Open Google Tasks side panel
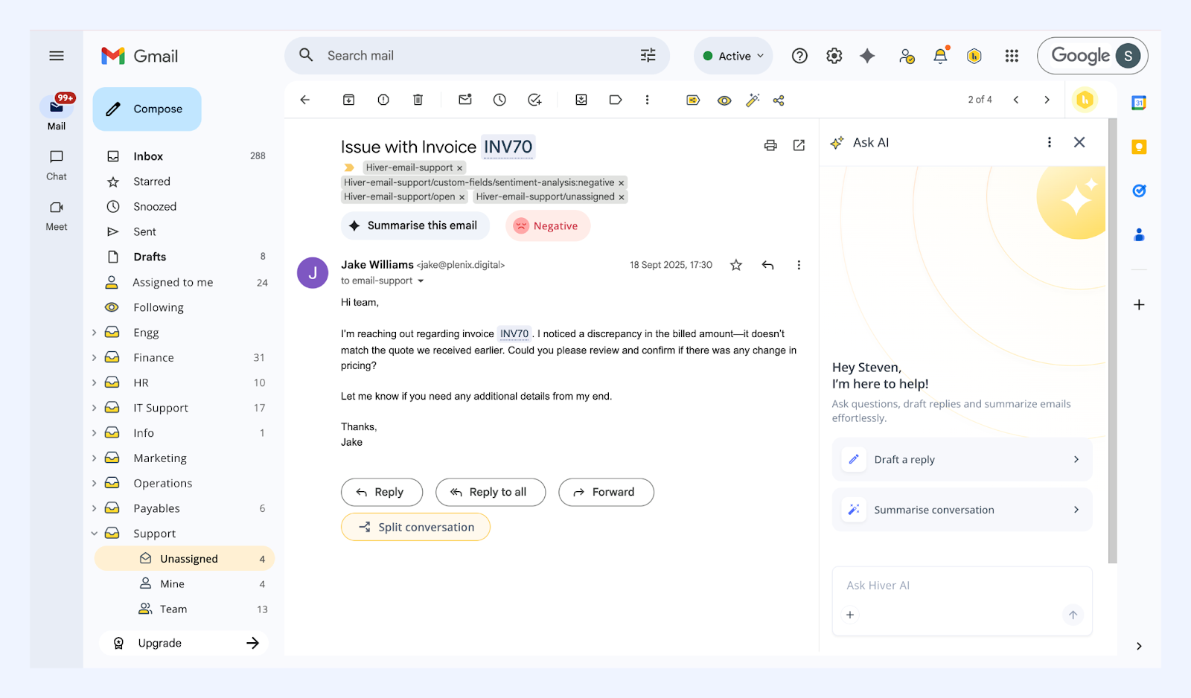This screenshot has width=1191, height=698. pos(1139,191)
